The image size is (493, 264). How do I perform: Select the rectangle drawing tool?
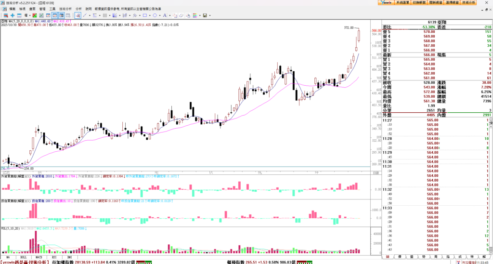pyautogui.click(x=145, y=15)
